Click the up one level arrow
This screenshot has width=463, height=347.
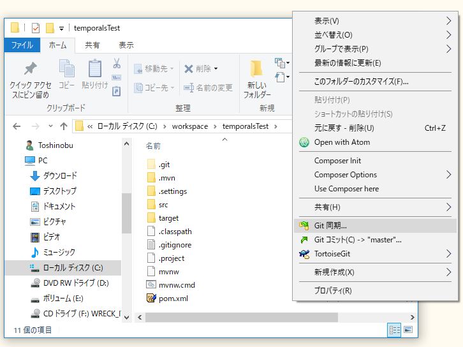(x=64, y=126)
